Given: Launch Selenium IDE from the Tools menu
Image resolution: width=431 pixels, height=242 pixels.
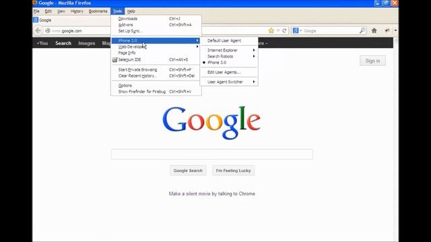Looking at the screenshot, I should point(156,60).
